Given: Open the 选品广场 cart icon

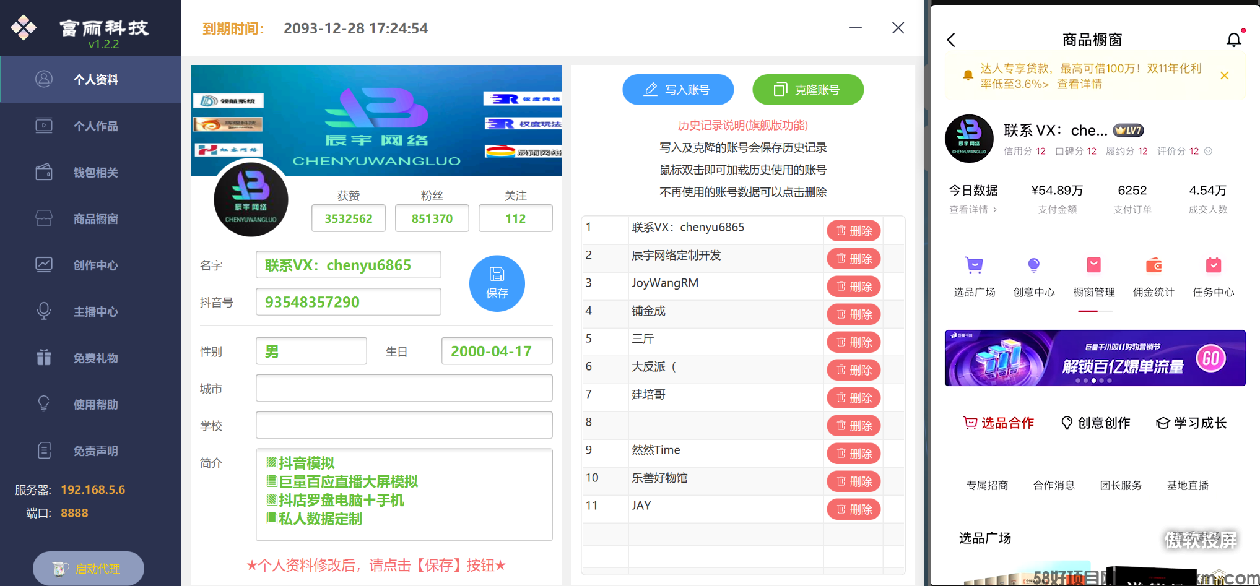Looking at the screenshot, I should pos(974,265).
